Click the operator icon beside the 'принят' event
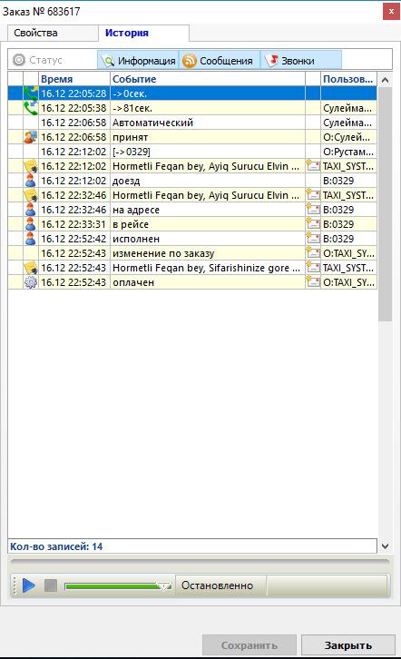The image size is (401, 659). click(31, 137)
